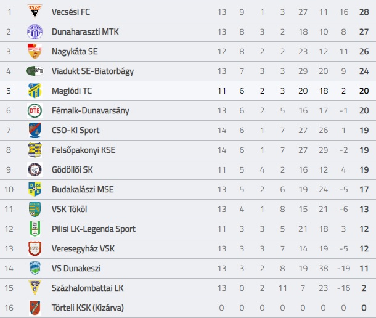
Task: Click the VSK Tököl green shield
Action: [35, 209]
